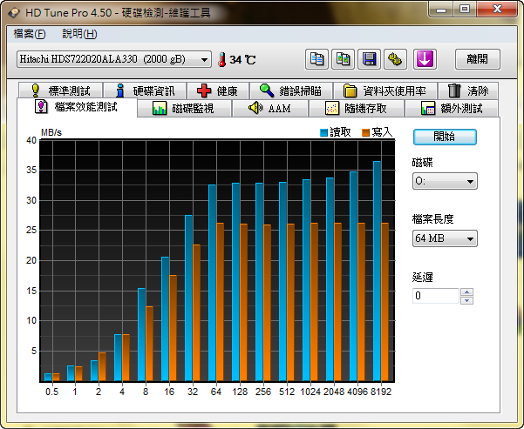Click the thermometer temperature icon
524x429 pixels.
pyautogui.click(x=222, y=60)
